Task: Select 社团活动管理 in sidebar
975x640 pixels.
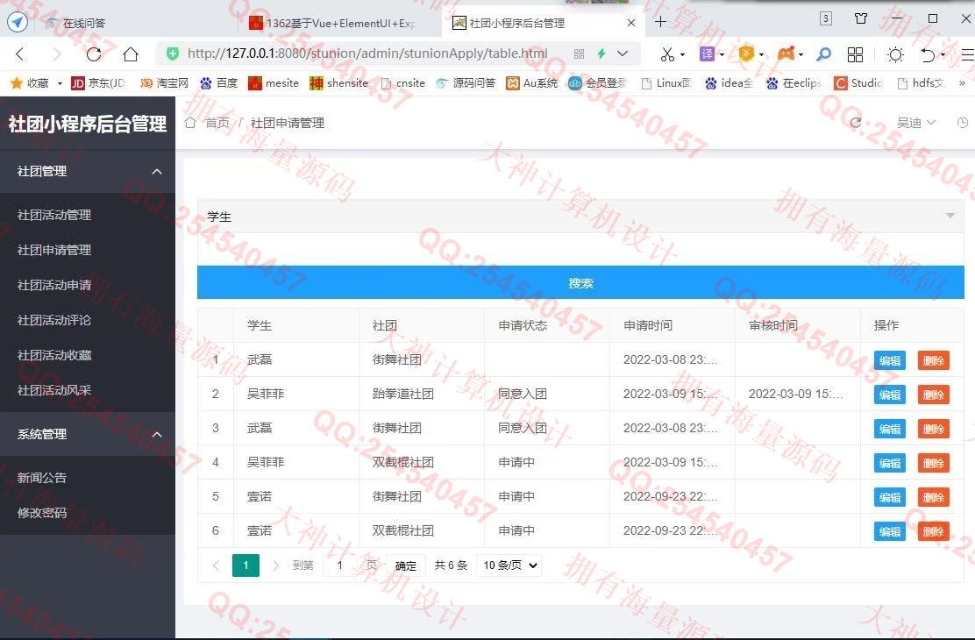Action: tap(54, 215)
